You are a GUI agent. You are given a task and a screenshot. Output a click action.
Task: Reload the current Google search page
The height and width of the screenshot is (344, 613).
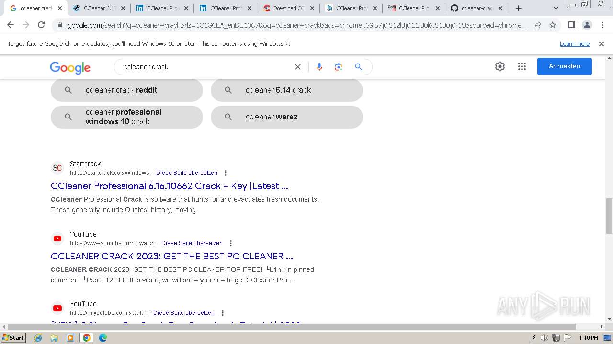pyautogui.click(x=41, y=25)
